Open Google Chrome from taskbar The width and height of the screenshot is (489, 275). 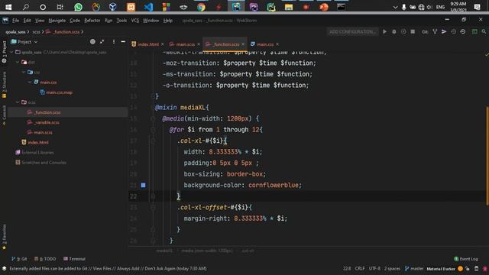coord(201,7)
